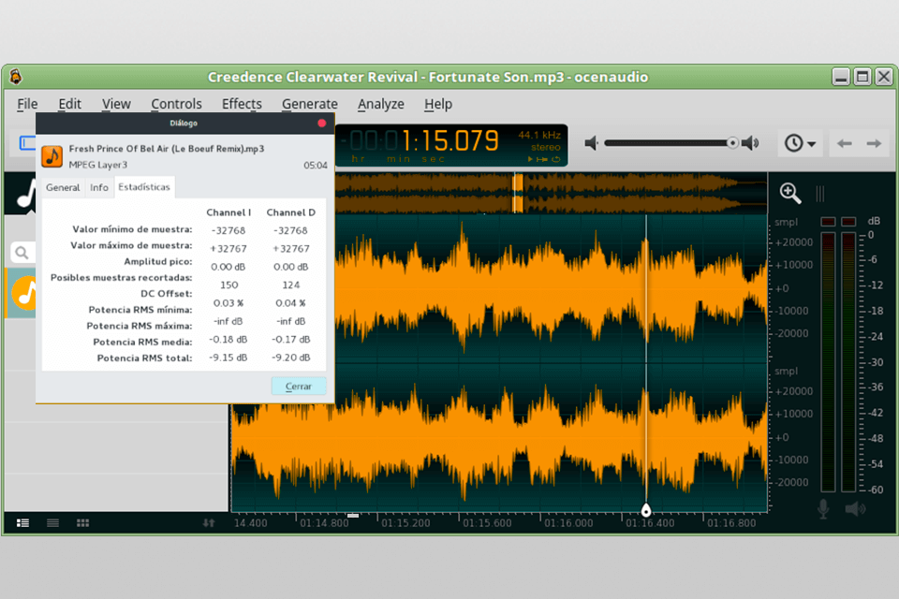Image resolution: width=899 pixels, height=599 pixels.
Task: Click the sort arrows icon in sidebar footer
Action: pos(209,522)
